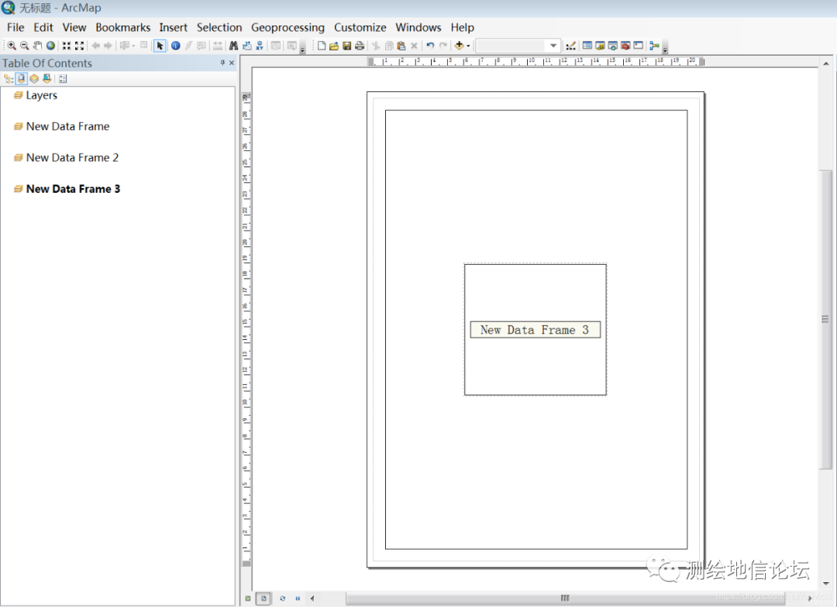Open the Insert menu
837x607 pixels.
coord(173,27)
